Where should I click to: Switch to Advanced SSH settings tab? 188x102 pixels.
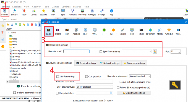click(x=59, y=63)
